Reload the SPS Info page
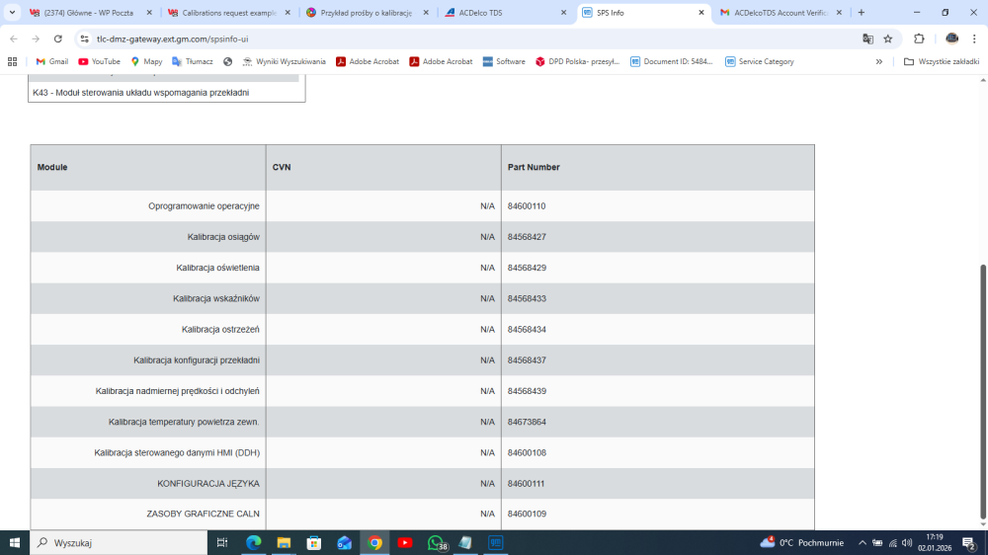The width and height of the screenshot is (988, 555). point(58,40)
